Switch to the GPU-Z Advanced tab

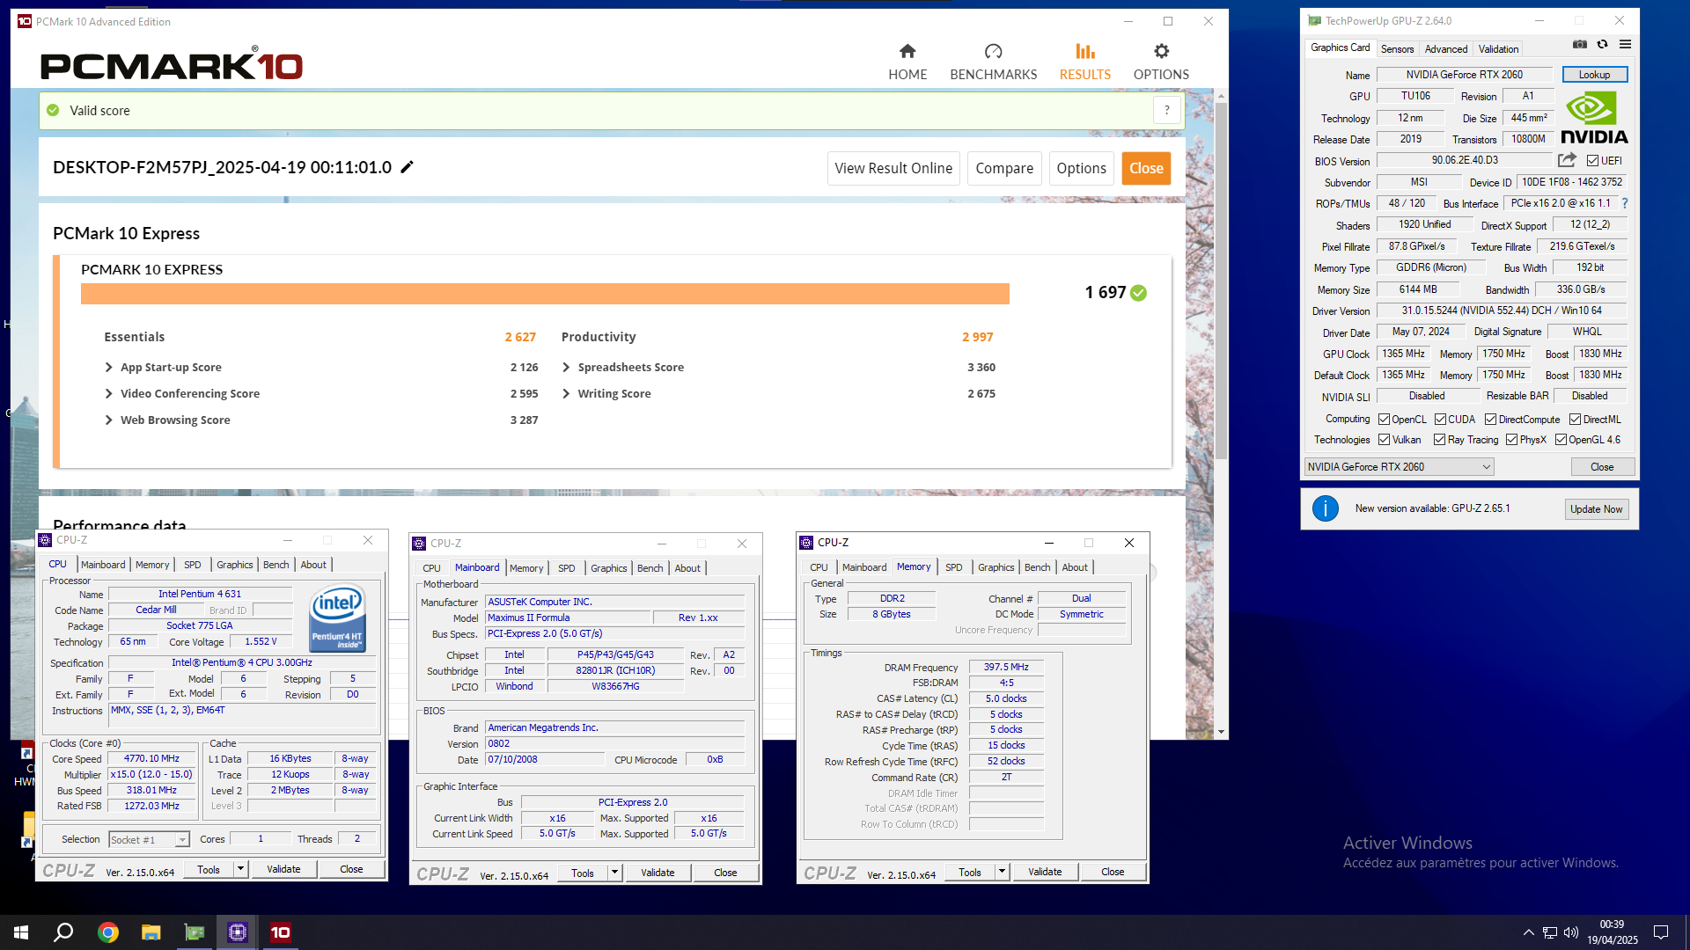click(x=1445, y=49)
